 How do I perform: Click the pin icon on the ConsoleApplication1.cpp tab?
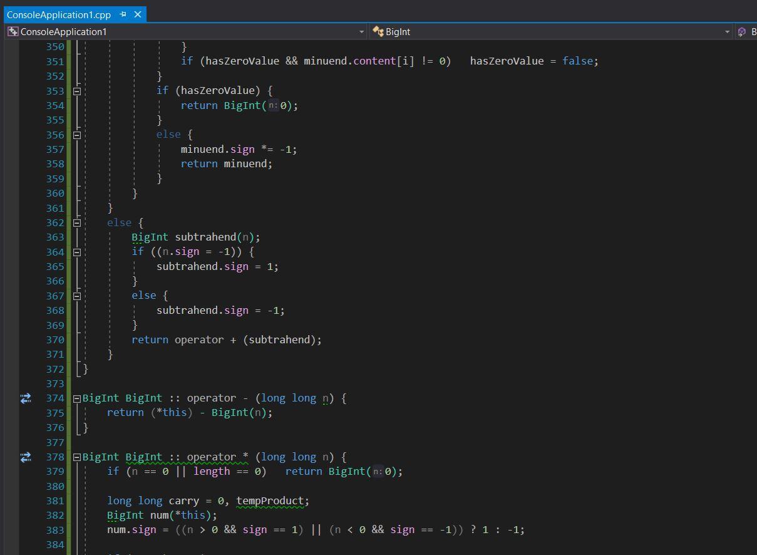(x=123, y=14)
